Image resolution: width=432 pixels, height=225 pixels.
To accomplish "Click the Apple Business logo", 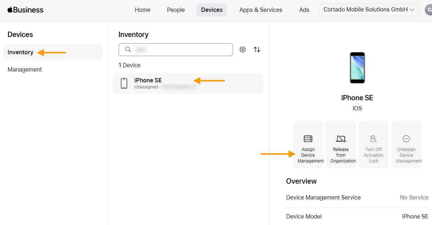I will tap(25, 10).
